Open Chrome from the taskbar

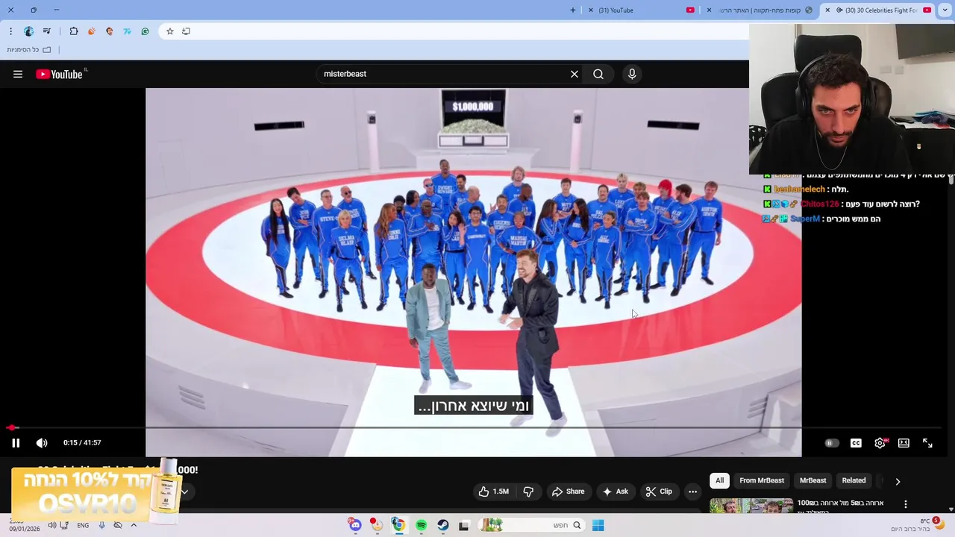click(x=398, y=525)
